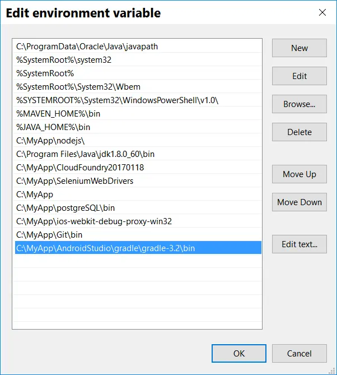Select the C:\MyApp\Git\bin entry
Screen dimensions: 337x375
138,235
